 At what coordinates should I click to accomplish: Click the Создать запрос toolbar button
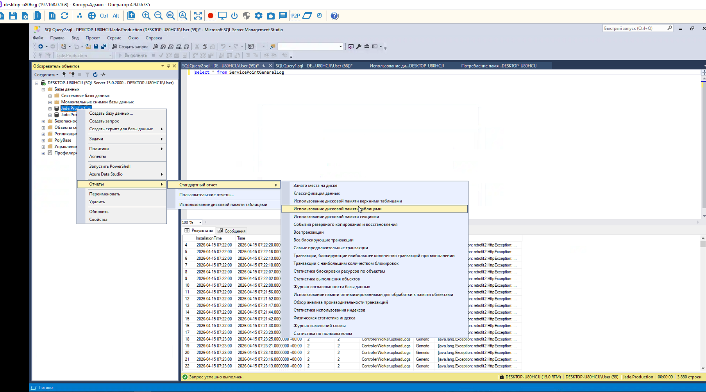(x=130, y=46)
